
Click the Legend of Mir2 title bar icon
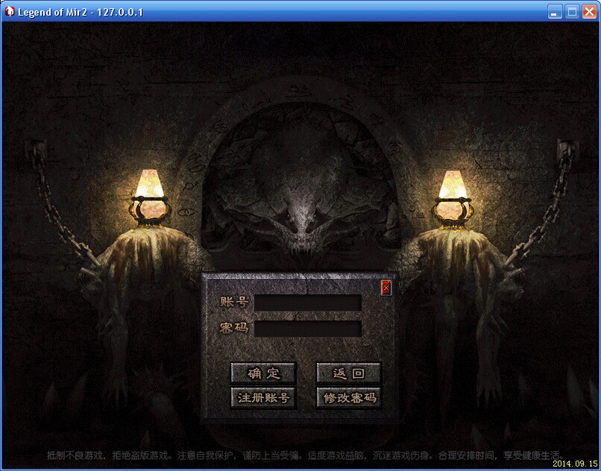tap(10, 12)
